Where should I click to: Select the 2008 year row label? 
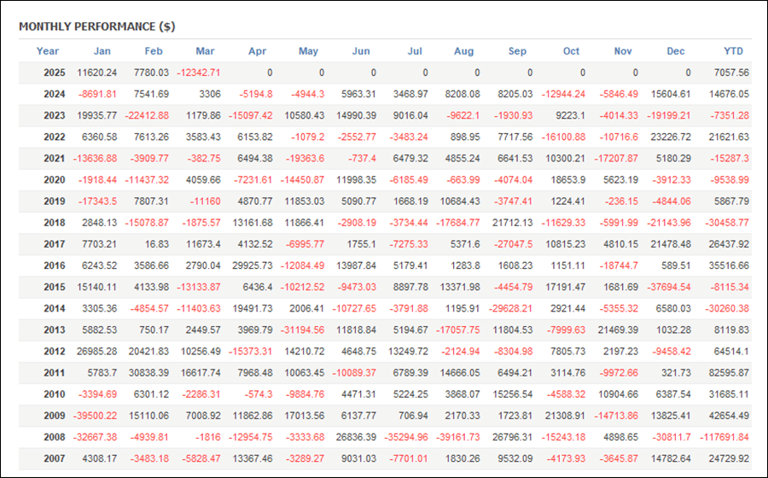click(x=55, y=437)
